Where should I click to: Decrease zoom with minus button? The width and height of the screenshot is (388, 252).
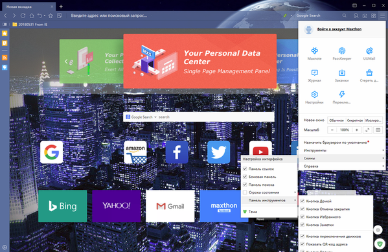(332, 130)
